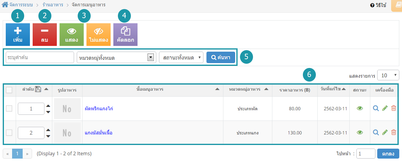The height and width of the screenshot is (161, 402).
Task: Toggle the visibility eye for แกงมัสมั่นเนื้อ
Action: (360, 132)
